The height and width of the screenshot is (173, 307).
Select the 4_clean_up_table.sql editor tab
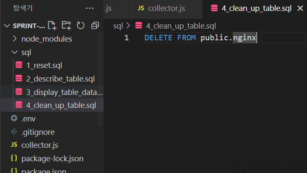point(257,8)
